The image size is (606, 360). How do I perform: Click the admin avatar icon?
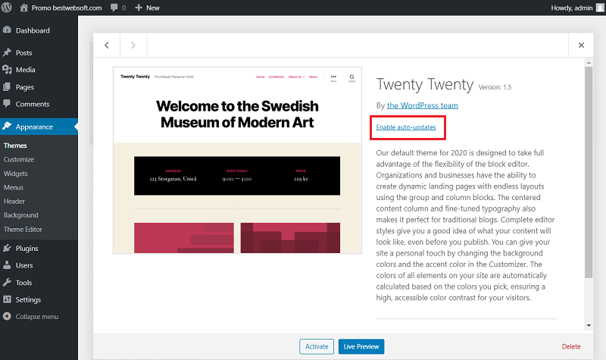click(600, 8)
